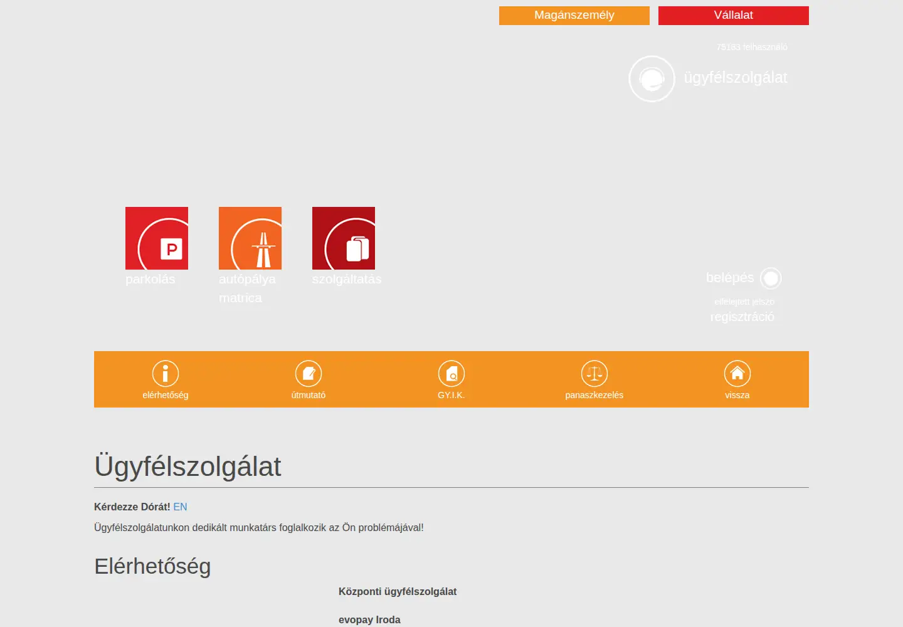Open the szolgáltatás services tile icon
903x627 pixels.
pos(344,238)
